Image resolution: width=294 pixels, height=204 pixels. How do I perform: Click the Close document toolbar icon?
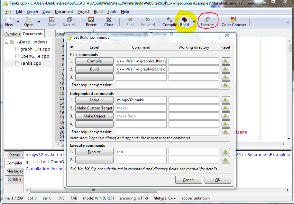pos(109,20)
